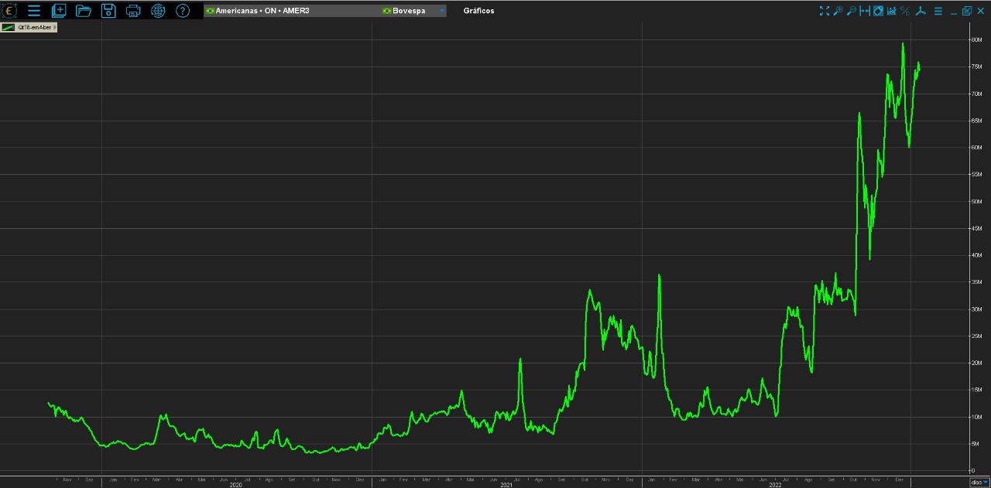This screenshot has width=991, height=488.
Task: Toggle percentage scale mode
Action: (x=904, y=11)
